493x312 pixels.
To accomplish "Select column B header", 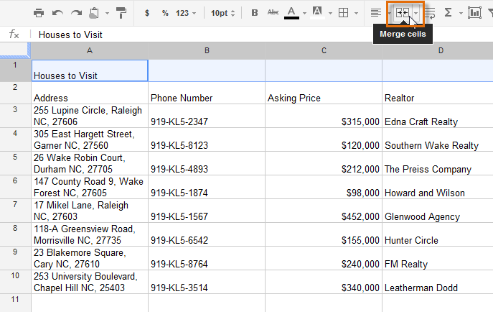I will (x=207, y=50).
